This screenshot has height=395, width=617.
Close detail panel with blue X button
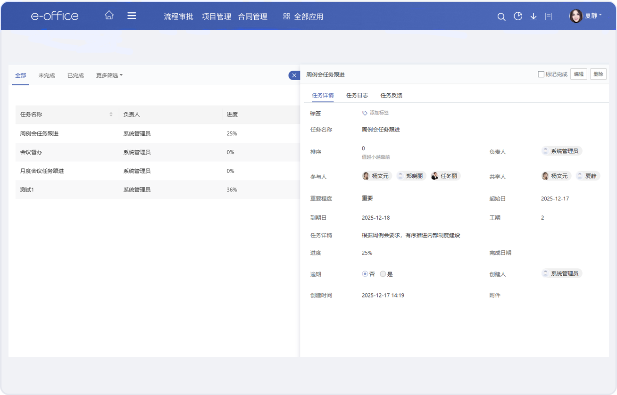point(294,75)
